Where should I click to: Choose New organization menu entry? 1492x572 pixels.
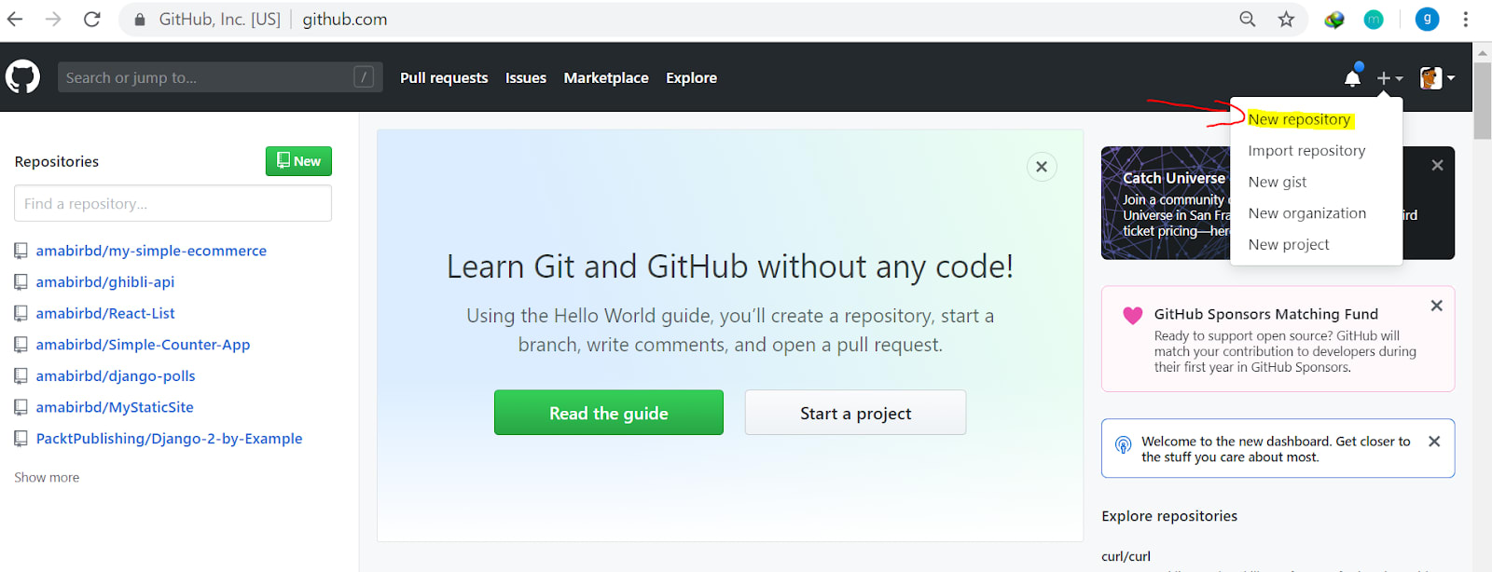point(1306,213)
